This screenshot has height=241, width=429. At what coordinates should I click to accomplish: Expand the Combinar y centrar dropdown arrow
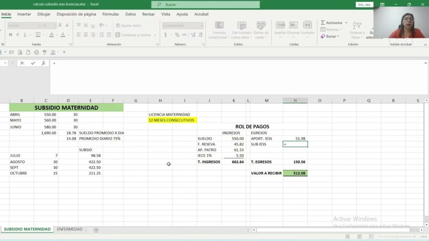[155, 35]
